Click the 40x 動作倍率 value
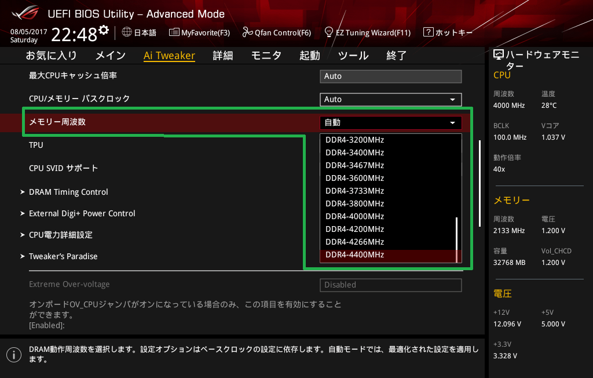 coord(499,169)
